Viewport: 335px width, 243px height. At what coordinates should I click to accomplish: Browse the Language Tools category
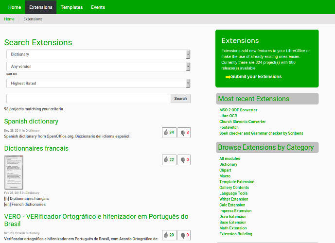233,193
